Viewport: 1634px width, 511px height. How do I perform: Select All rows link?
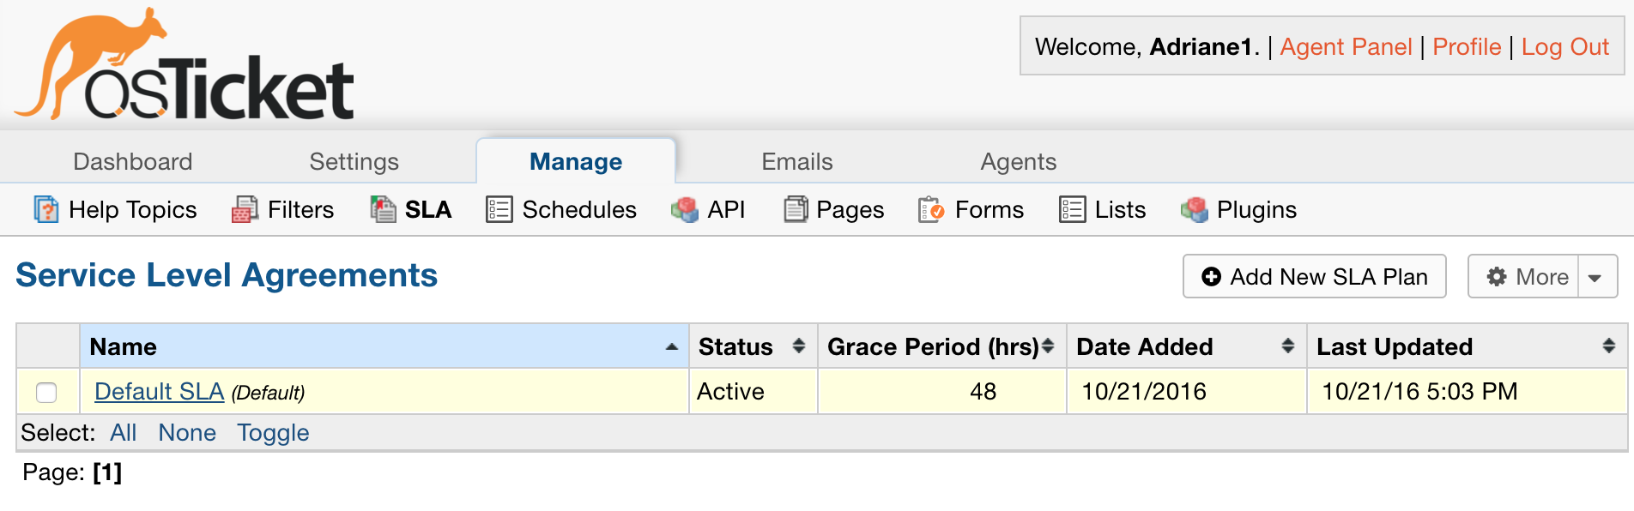click(x=123, y=433)
